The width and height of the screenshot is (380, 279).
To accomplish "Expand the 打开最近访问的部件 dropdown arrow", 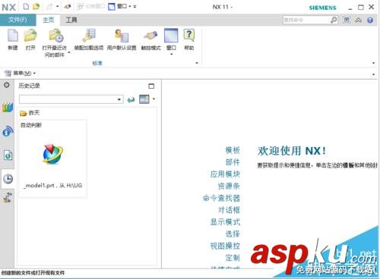I will [69, 52].
